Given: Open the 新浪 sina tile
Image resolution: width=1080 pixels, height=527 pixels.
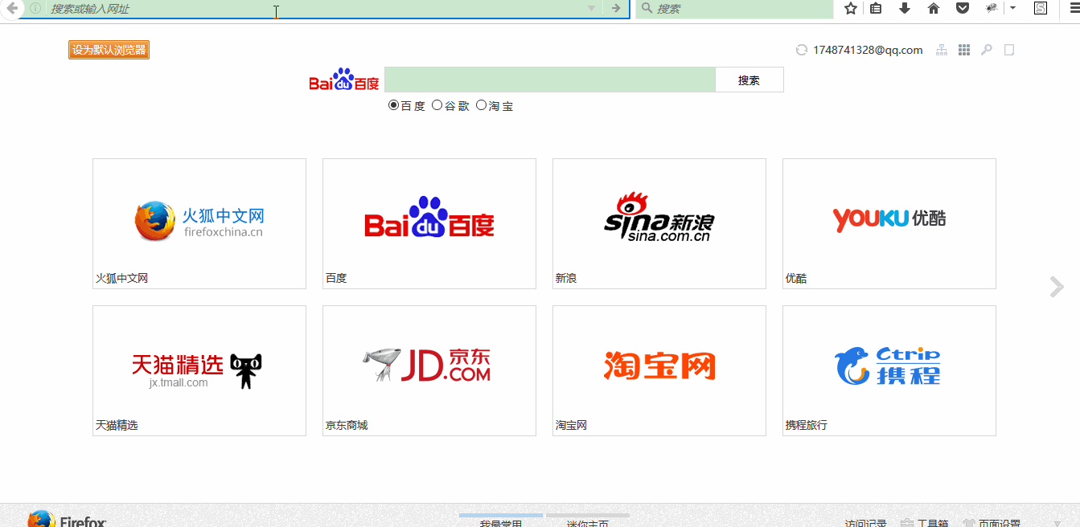Looking at the screenshot, I should [659, 223].
